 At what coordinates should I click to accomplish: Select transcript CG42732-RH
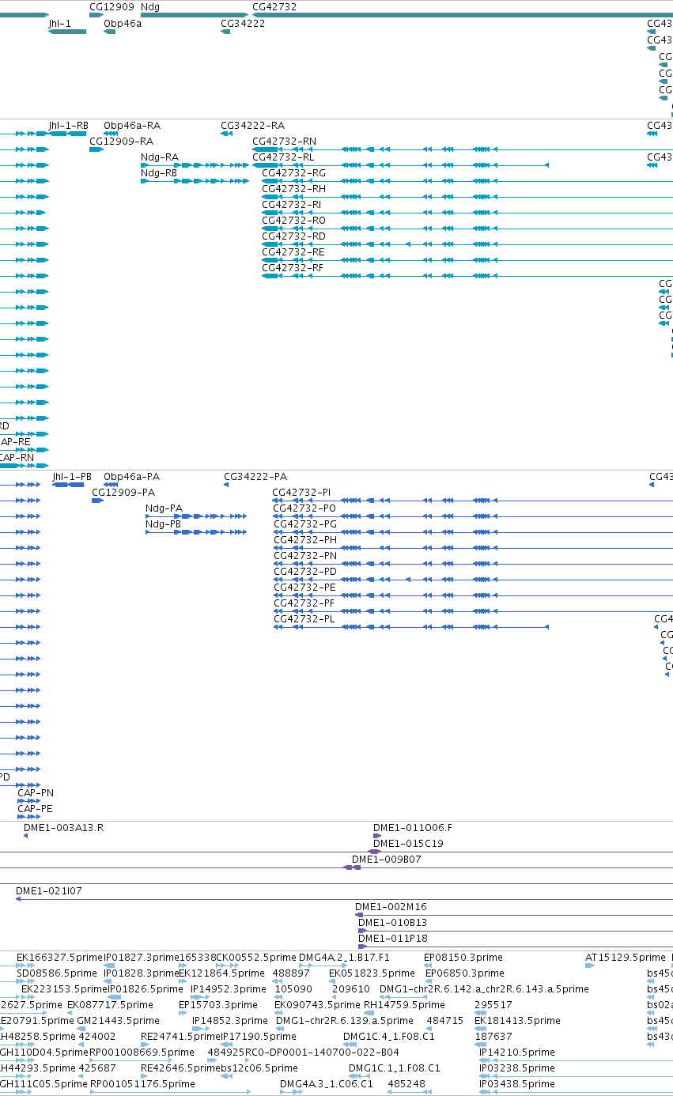tap(293, 188)
